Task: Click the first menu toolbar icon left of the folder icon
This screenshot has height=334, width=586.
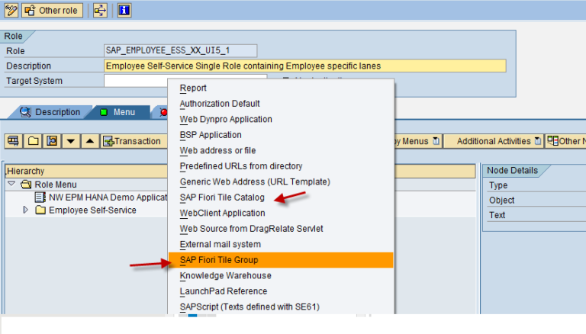Action: pyautogui.click(x=14, y=141)
